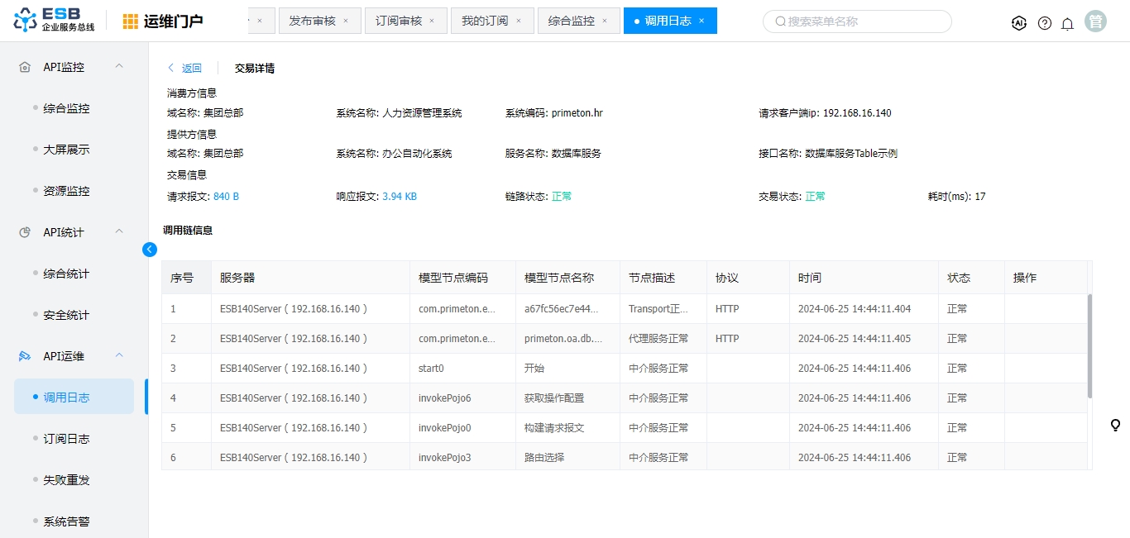The image size is (1130, 538).
Task: Switch to the 发布审核 tab
Action: 312,21
